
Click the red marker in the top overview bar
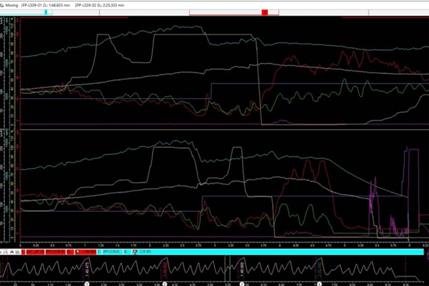[265, 12]
